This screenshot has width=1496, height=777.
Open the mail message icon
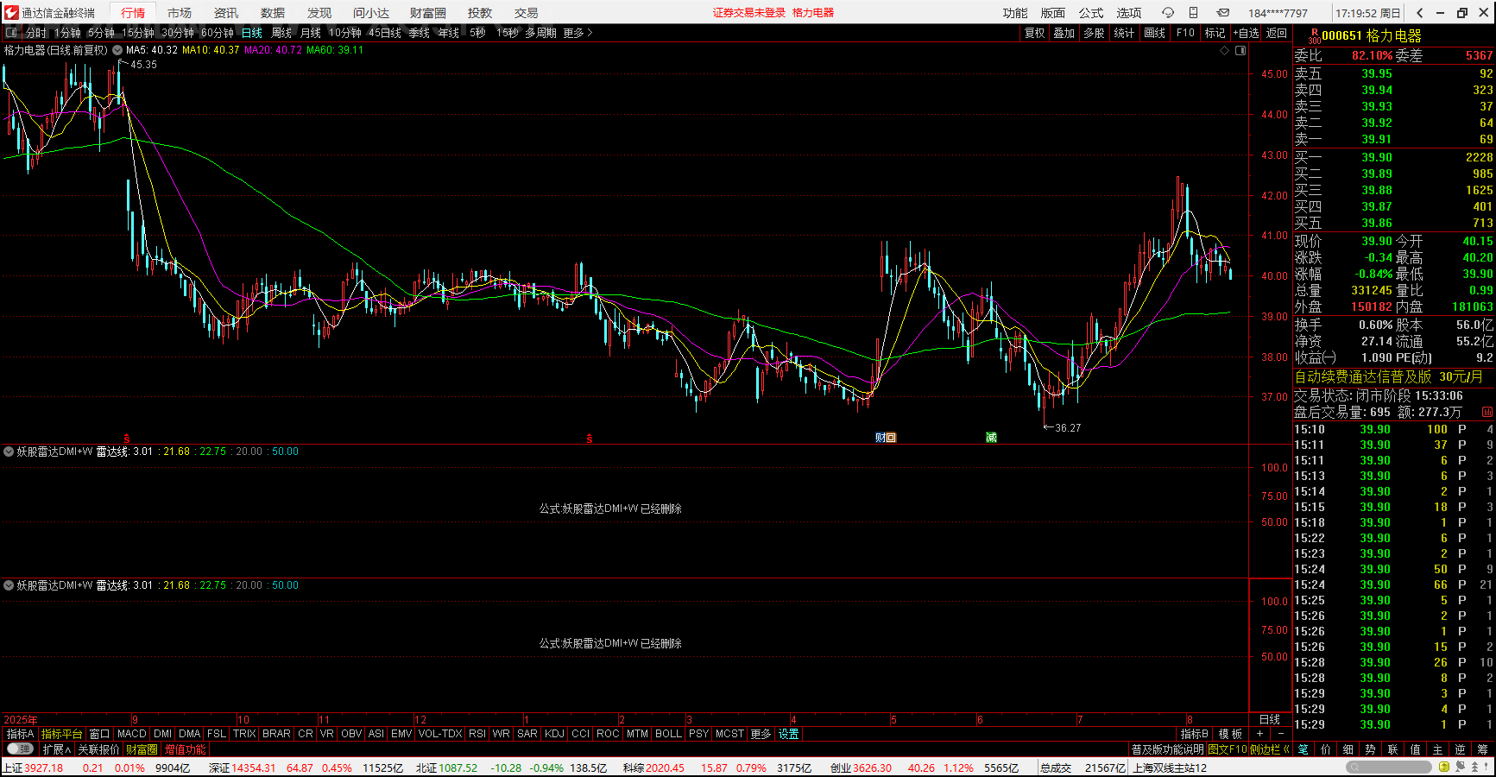click(x=1223, y=13)
